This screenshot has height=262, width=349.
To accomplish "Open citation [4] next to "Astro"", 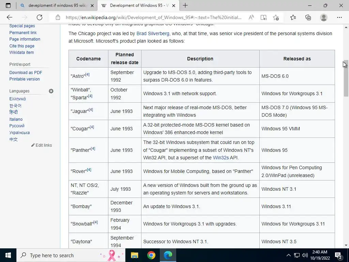I will coord(88,74).
